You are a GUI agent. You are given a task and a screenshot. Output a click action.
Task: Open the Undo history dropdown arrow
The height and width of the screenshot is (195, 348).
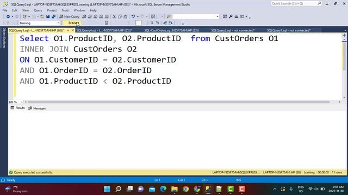(x=138, y=17)
